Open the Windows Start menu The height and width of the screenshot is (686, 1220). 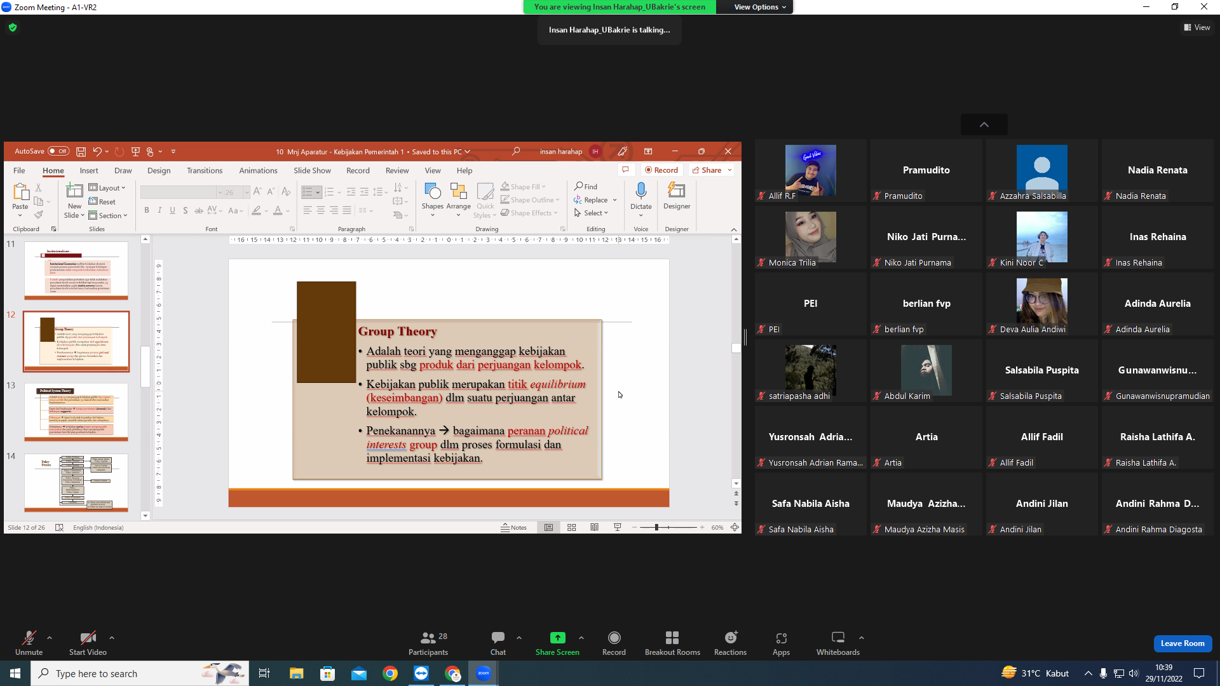point(15,673)
